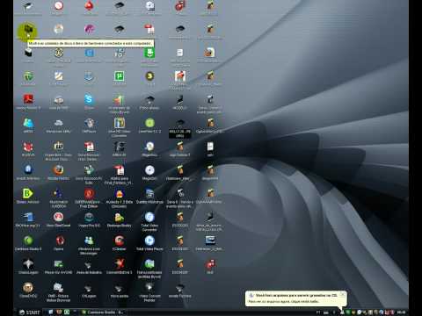The height and width of the screenshot is (316, 422).
Task: Launch Skype from the desktop
Action: coord(89,102)
